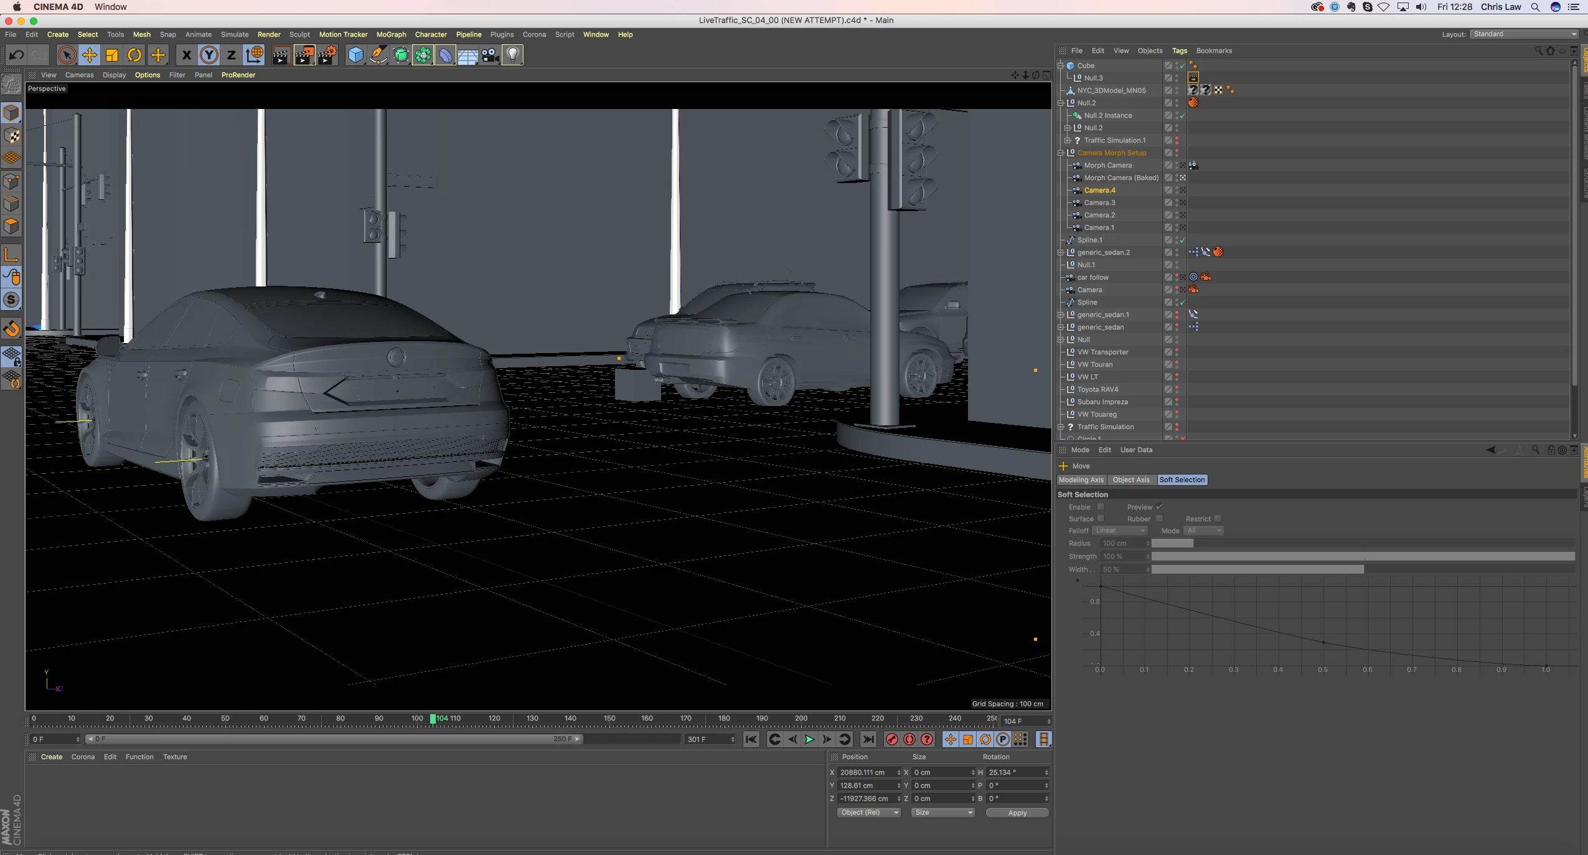Add a Cube primitive object

point(355,55)
